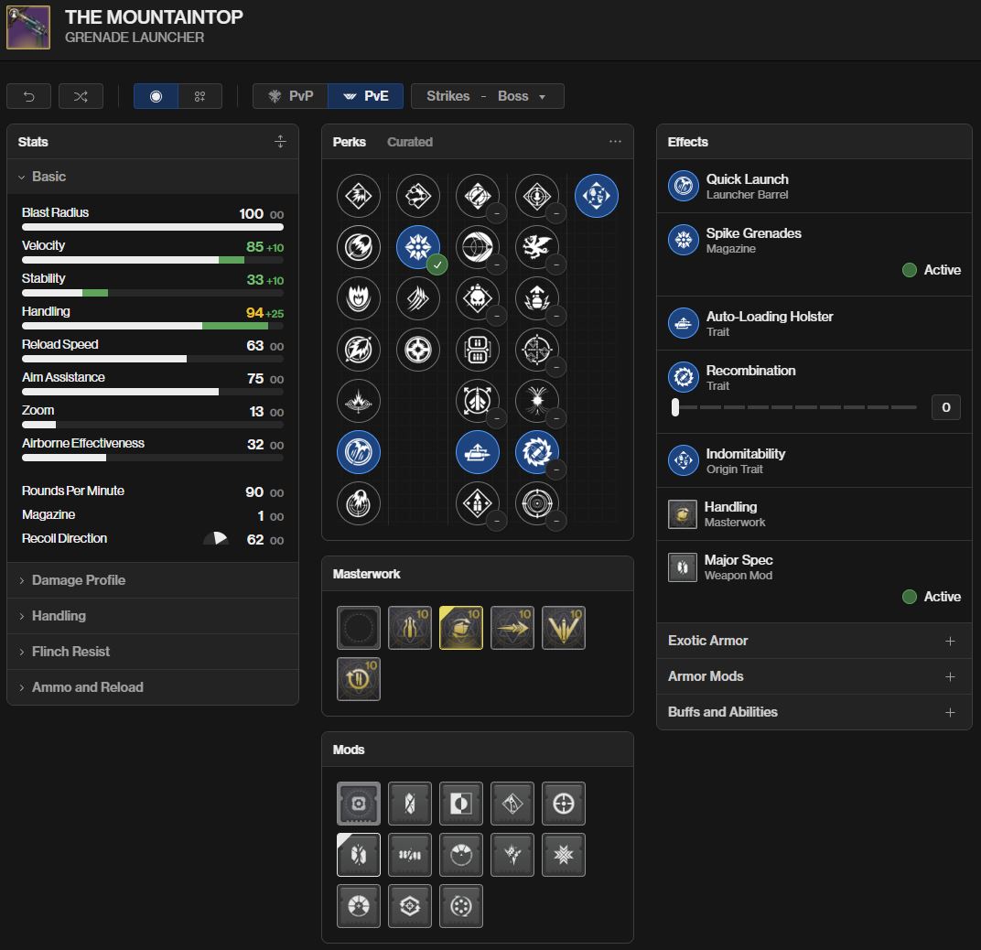
Task: Open the Strikes - Boss activity dropdown
Action: (x=488, y=96)
